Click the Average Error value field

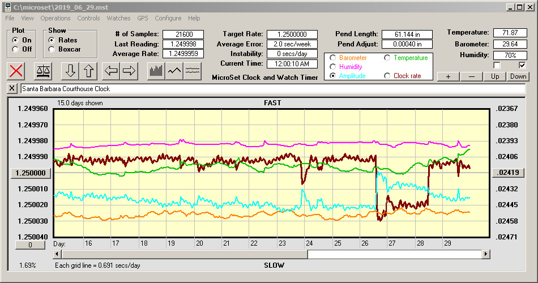click(x=292, y=44)
